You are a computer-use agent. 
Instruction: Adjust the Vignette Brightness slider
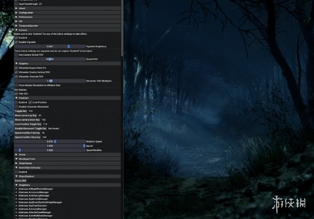click(x=49, y=46)
